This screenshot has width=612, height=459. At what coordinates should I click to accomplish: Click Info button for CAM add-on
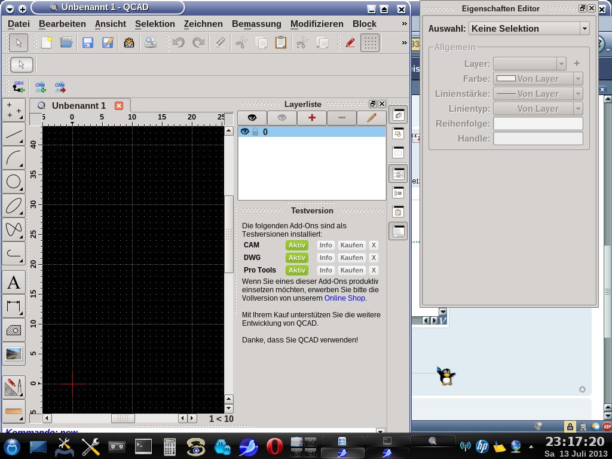click(326, 245)
